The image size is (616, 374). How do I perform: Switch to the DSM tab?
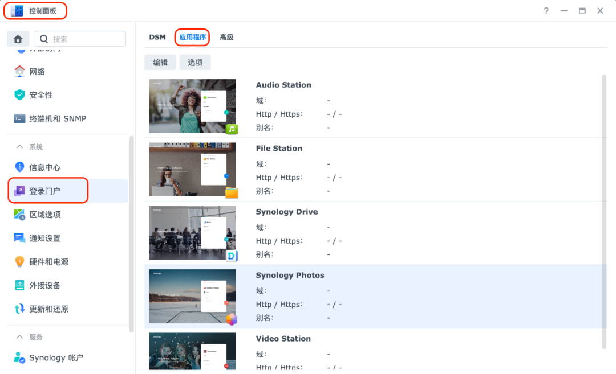point(157,38)
